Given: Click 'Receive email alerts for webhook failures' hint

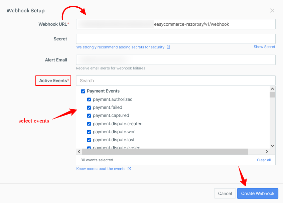Looking at the screenshot, I should tap(111, 68).
